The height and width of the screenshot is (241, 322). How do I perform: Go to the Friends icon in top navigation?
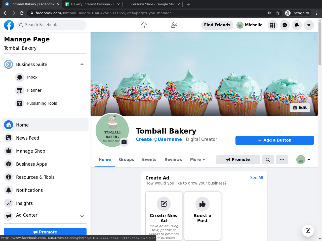(174, 25)
